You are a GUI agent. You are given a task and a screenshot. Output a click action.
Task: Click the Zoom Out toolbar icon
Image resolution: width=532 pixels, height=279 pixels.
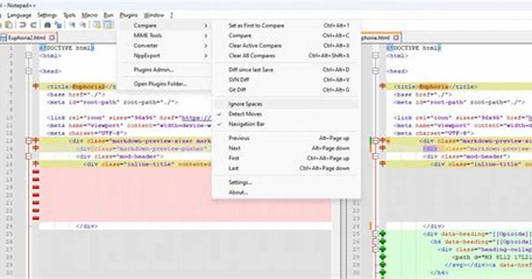pyautogui.click(x=83, y=25)
